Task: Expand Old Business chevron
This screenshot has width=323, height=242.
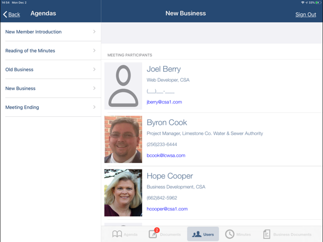Action: click(94, 70)
